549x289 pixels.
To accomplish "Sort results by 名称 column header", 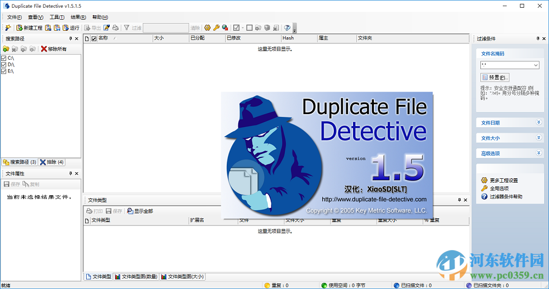I will [125, 38].
